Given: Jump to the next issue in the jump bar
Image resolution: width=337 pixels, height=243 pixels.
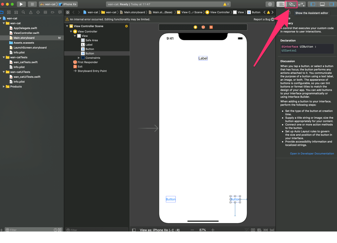Looking at the screenshot, I should (272, 12).
